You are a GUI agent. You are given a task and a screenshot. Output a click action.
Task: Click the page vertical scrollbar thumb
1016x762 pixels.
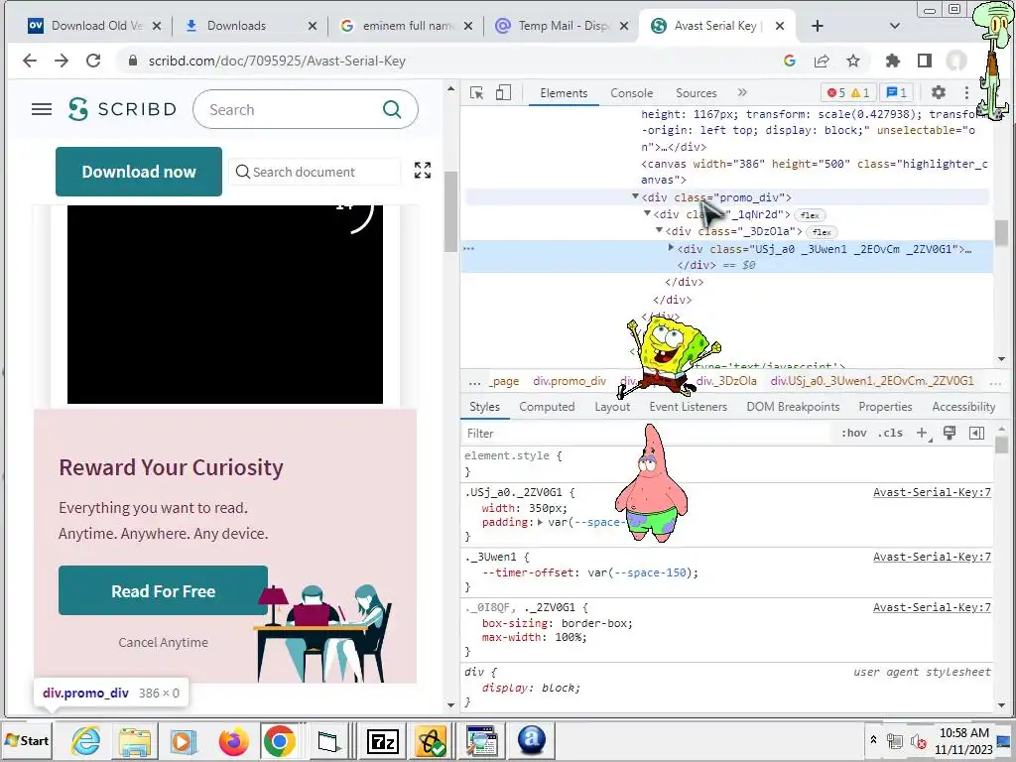point(450,211)
